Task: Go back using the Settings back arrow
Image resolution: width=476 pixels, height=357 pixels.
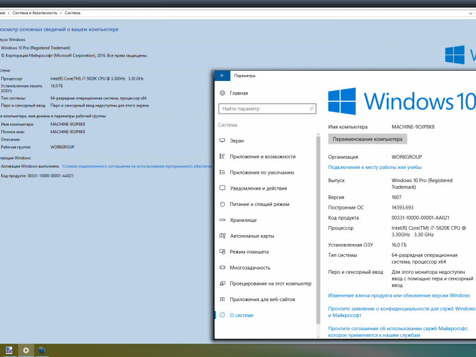Action: point(222,76)
